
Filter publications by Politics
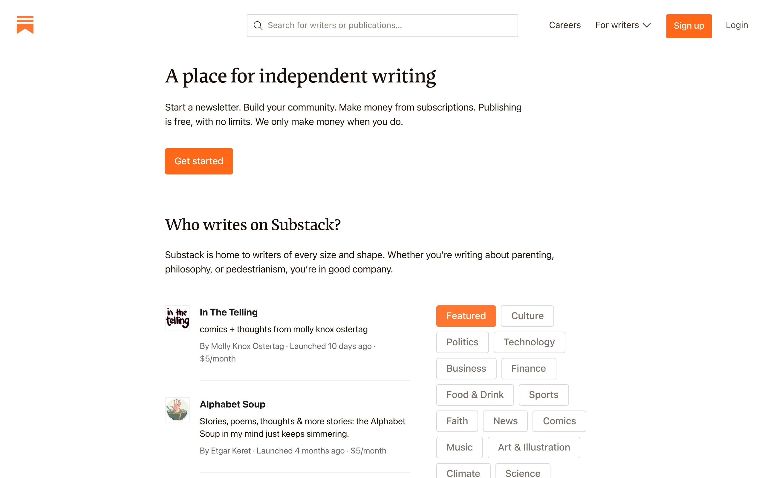point(462,342)
